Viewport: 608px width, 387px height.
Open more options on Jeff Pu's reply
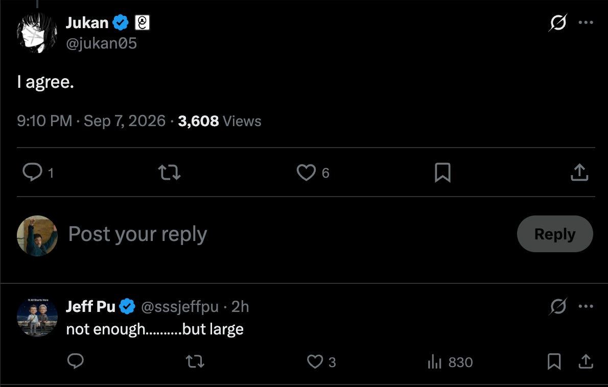586,306
